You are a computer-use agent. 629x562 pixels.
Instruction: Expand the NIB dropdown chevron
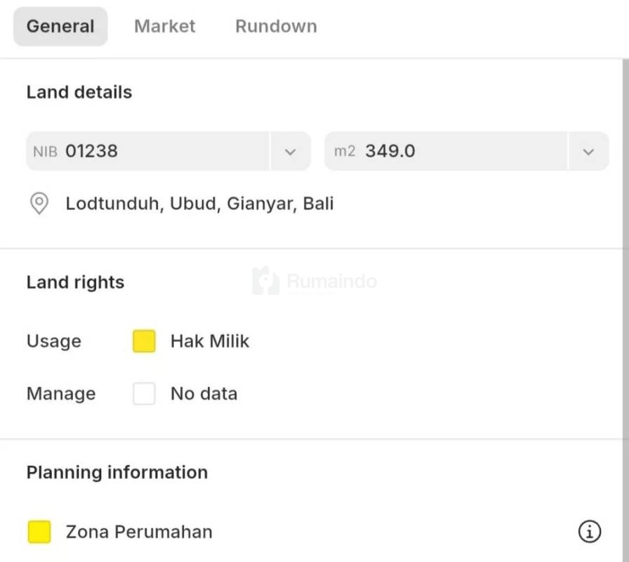(x=290, y=152)
